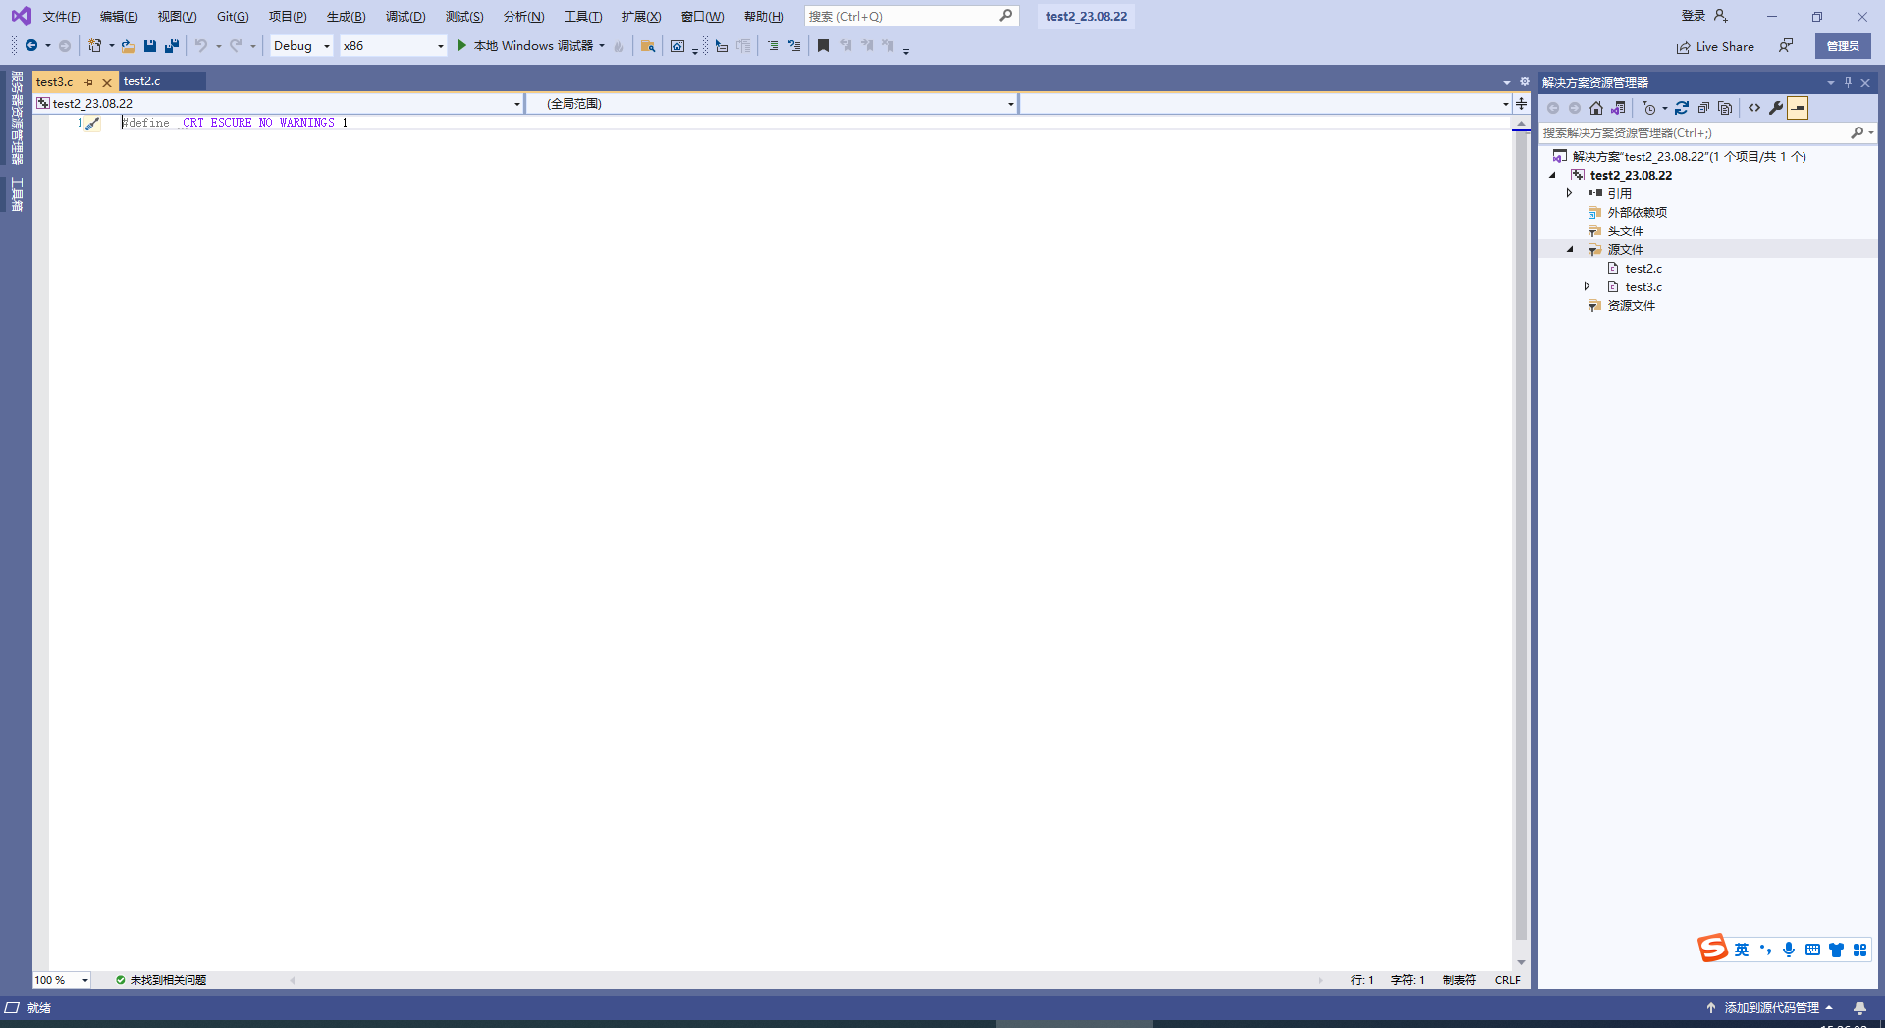
Task: Select the 外部依赖项 node
Action: coord(1637,212)
